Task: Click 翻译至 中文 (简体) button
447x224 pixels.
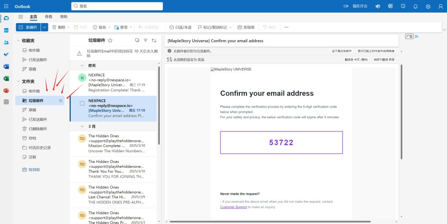Action: tap(356, 60)
